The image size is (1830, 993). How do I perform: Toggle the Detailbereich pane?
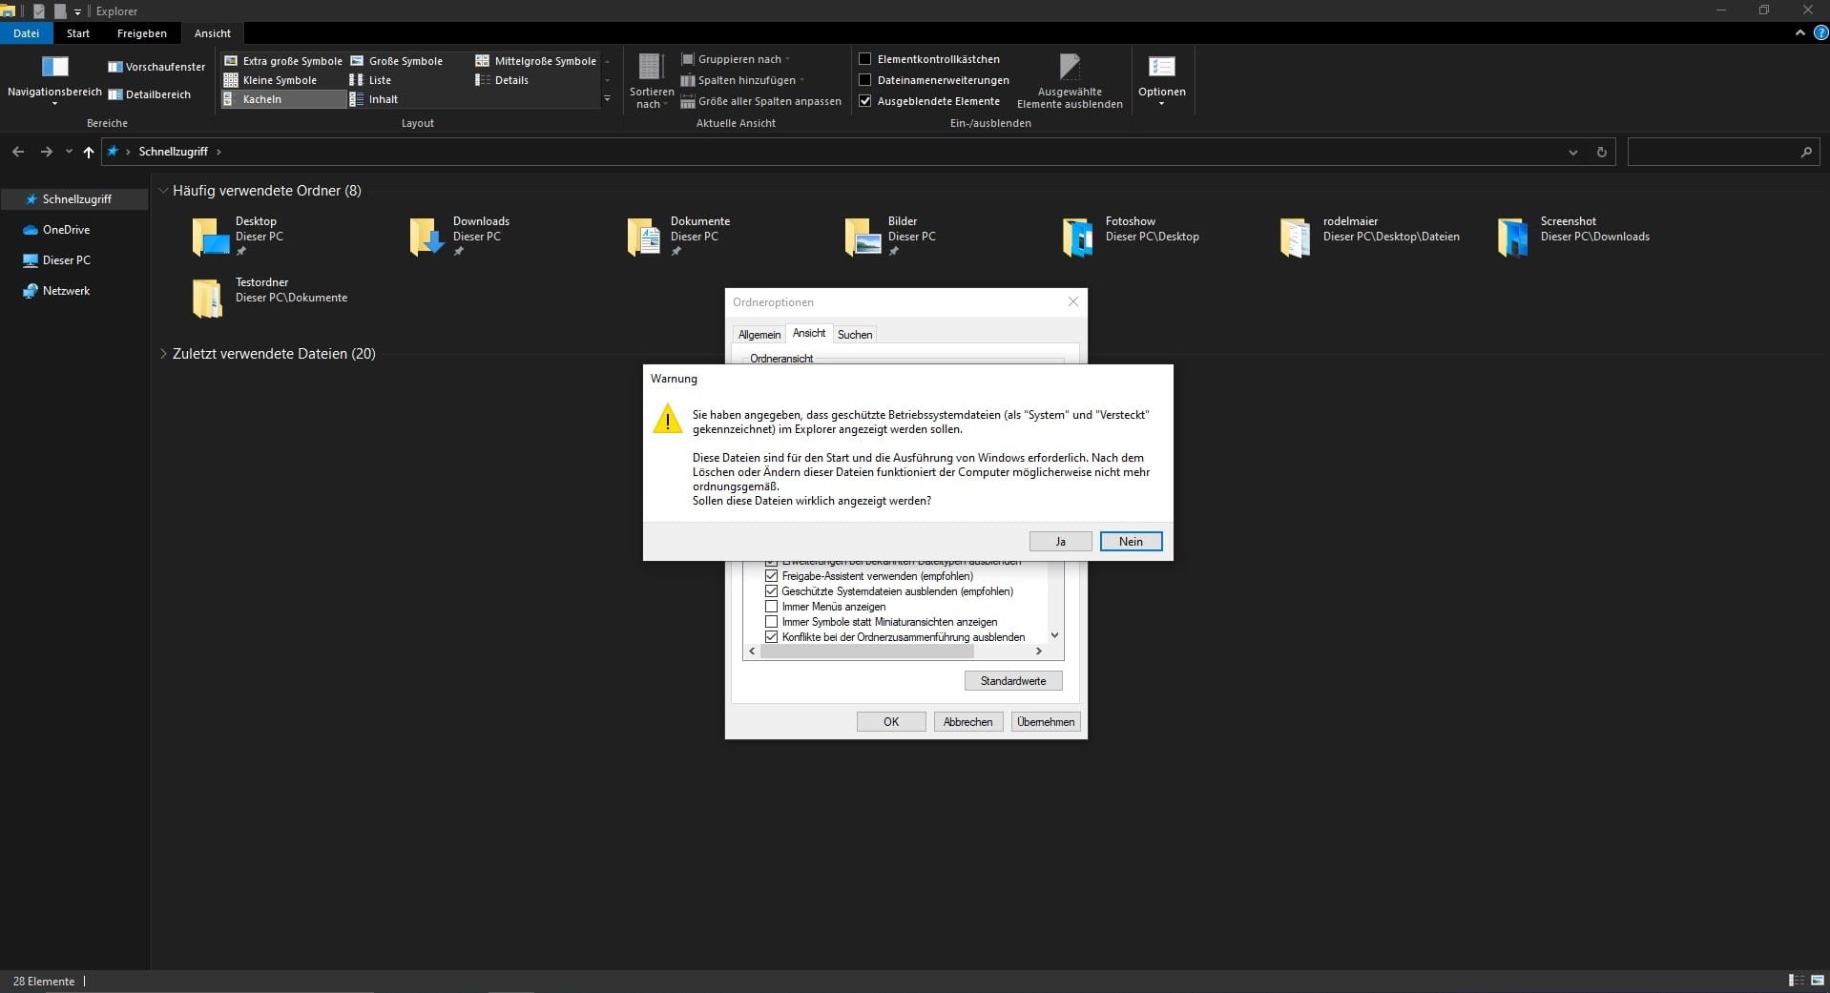point(149,94)
